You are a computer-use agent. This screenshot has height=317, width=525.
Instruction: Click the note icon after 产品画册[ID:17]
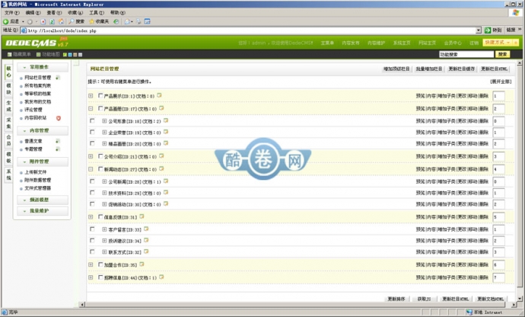point(161,108)
